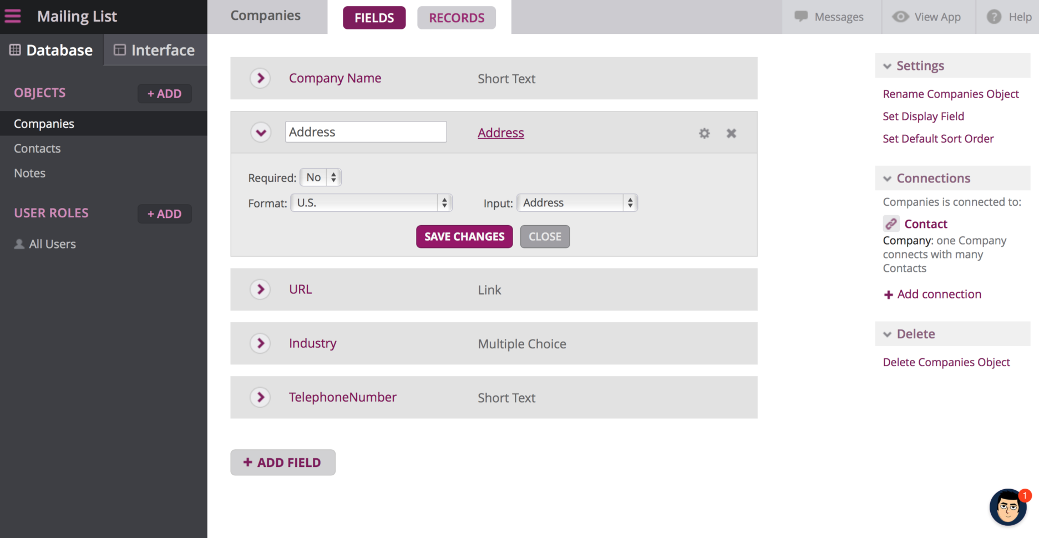
Task: Switch to the RECORDS tab
Action: point(456,18)
